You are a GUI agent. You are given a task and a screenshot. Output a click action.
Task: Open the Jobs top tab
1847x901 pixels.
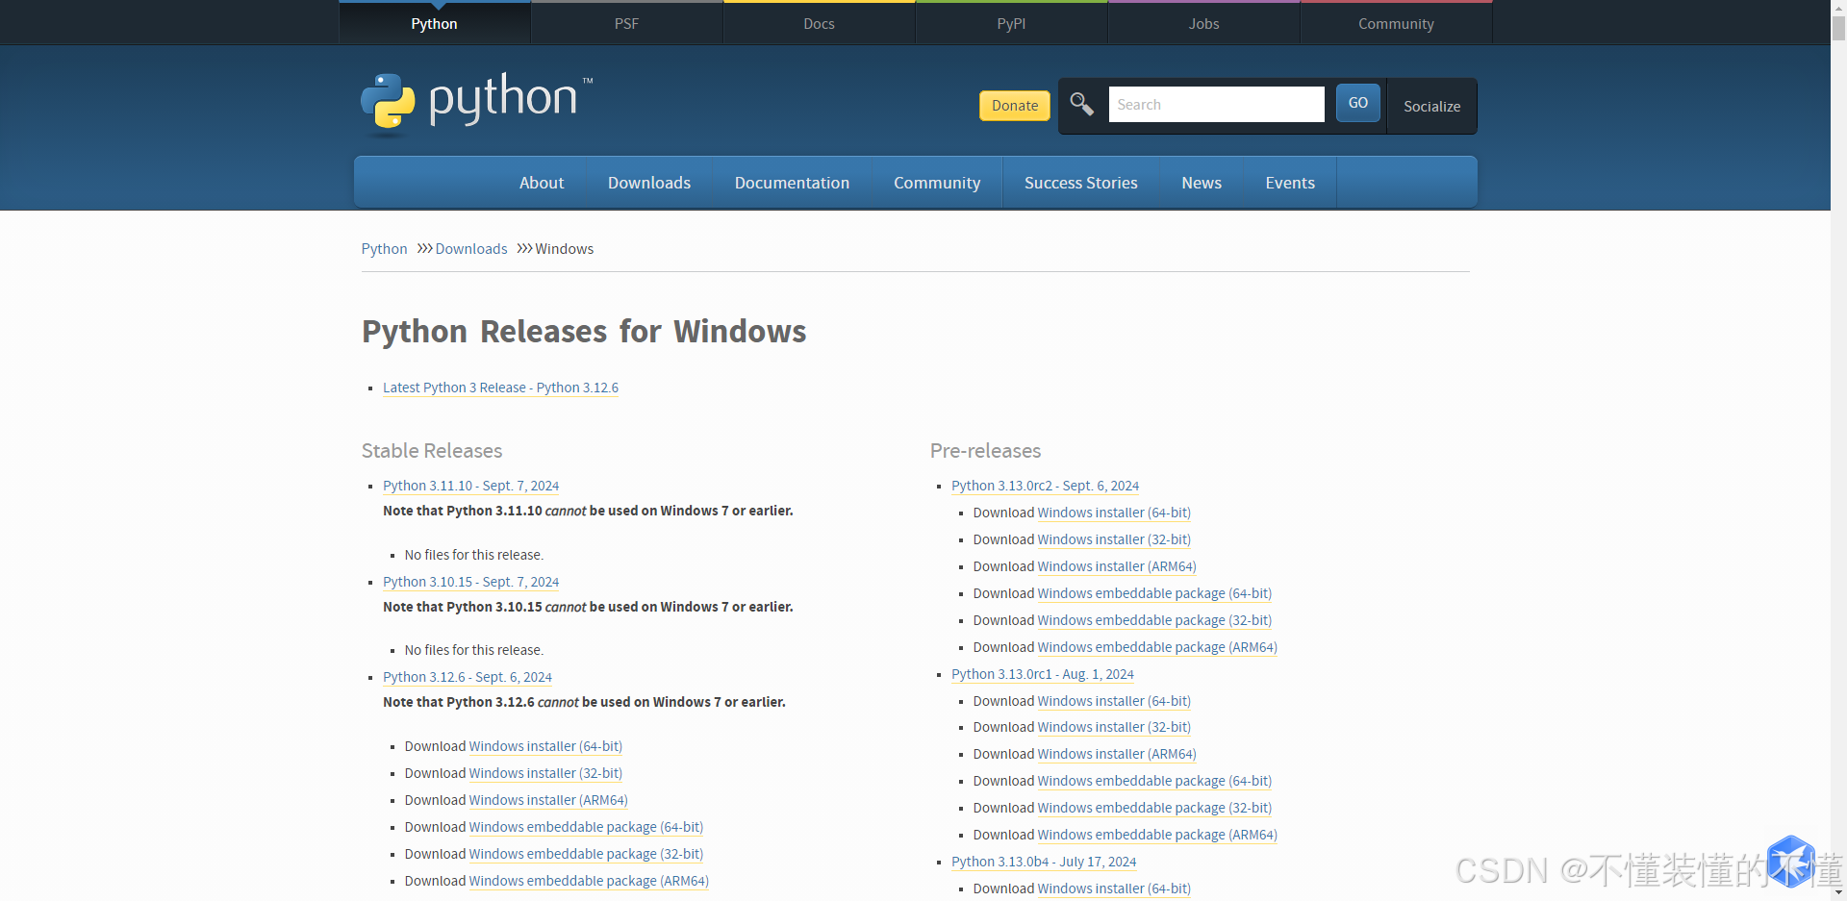[x=1203, y=23]
